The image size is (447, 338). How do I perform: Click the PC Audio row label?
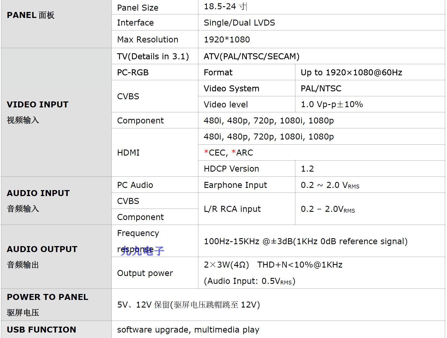135,185
